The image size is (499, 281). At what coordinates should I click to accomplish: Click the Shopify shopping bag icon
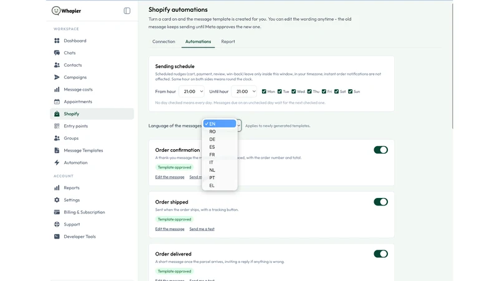[57, 114]
